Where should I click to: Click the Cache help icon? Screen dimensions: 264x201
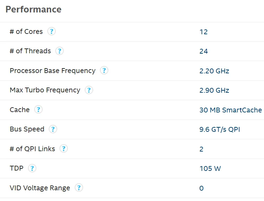tap(38, 110)
